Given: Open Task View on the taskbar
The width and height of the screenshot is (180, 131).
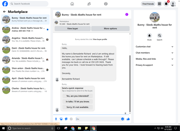Looking at the screenshot, I should point(59,128).
